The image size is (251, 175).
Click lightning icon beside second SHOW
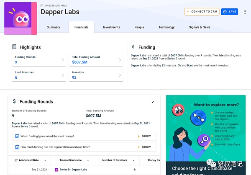point(138,147)
